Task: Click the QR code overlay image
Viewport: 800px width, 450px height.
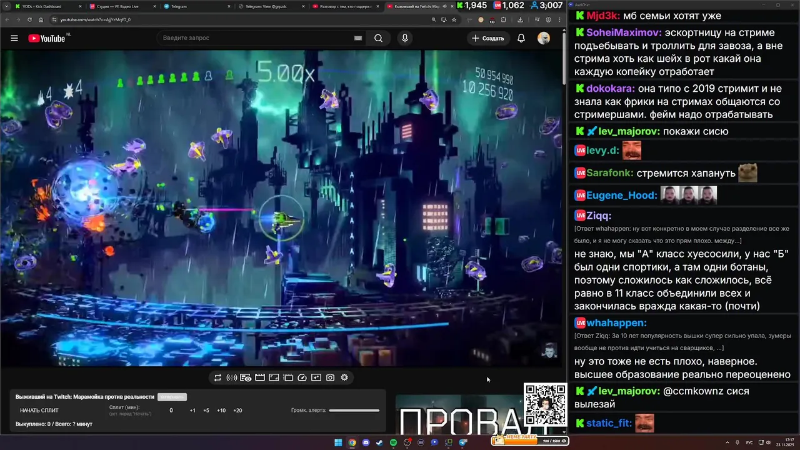Action: (545, 405)
